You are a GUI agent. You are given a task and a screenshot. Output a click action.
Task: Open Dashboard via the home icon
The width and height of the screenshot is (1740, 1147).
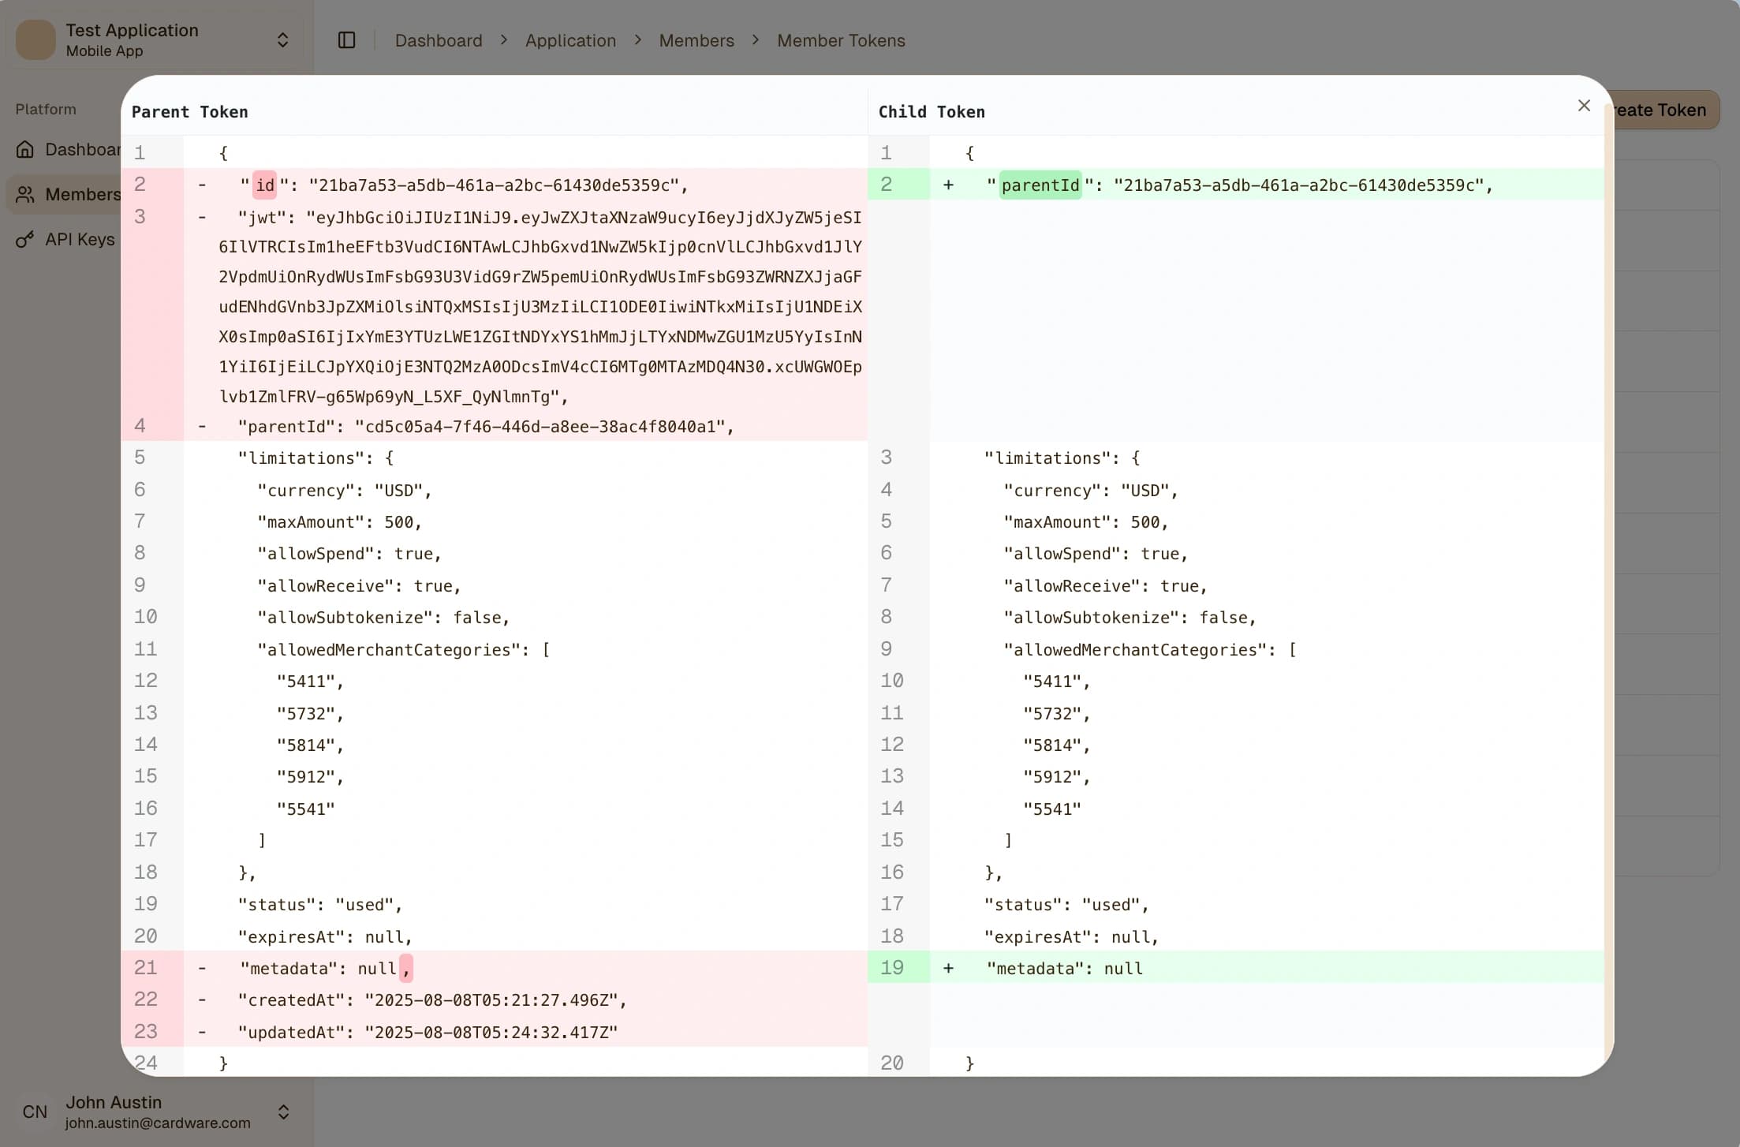(26, 149)
